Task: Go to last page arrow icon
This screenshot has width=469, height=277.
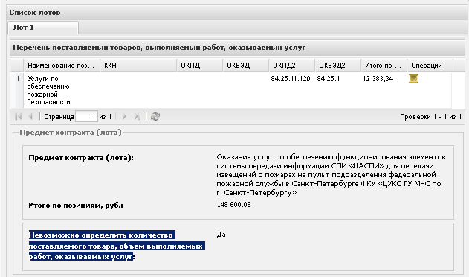Action: point(138,117)
